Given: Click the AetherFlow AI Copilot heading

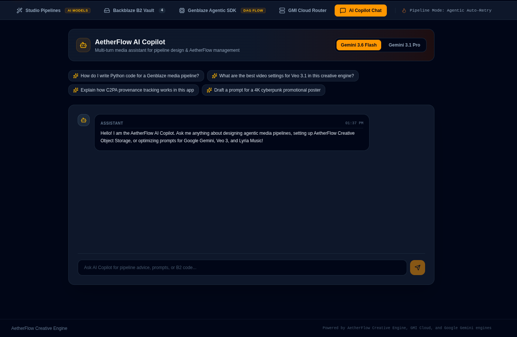Looking at the screenshot, I should click(130, 42).
